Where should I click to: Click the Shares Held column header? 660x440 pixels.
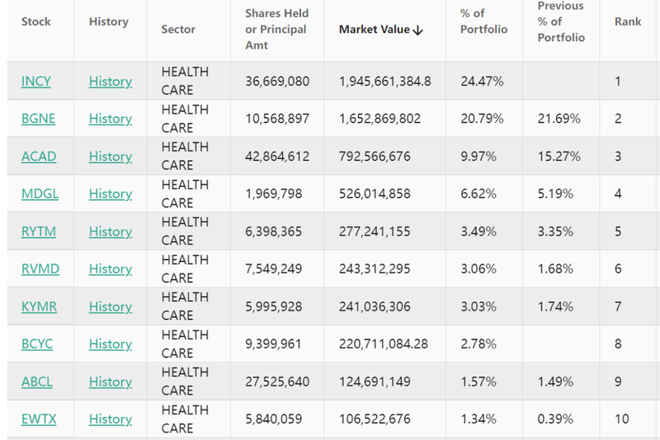tap(276, 30)
